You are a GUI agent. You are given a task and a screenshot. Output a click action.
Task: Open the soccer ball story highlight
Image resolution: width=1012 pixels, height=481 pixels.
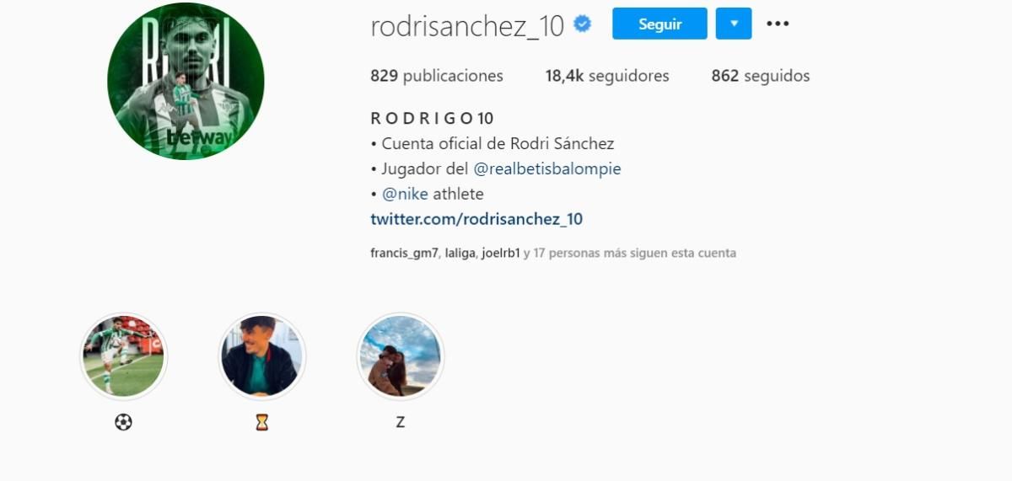[123, 356]
